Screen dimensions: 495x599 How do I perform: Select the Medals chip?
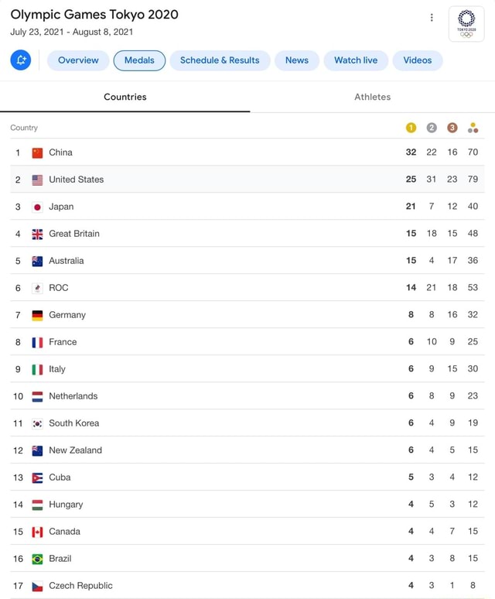pyautogui.click(x=139, y=60)
